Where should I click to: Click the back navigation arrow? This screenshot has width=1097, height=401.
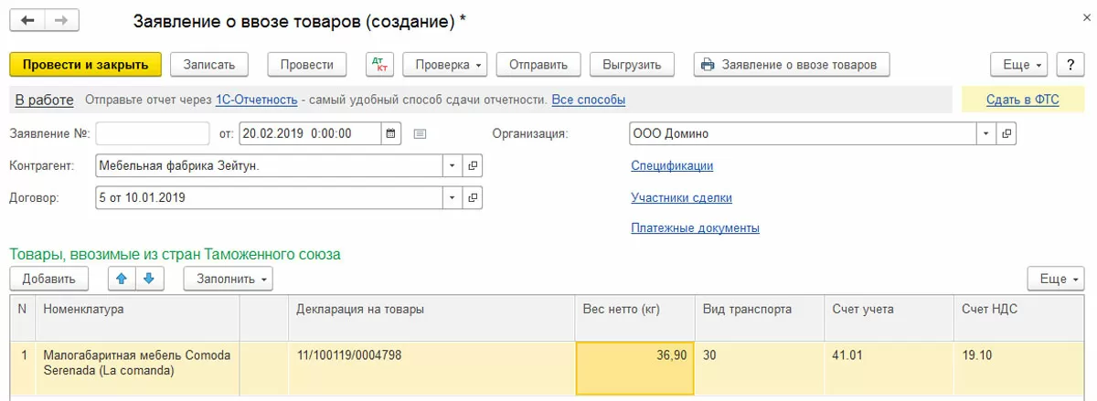[x=27, y=20]
